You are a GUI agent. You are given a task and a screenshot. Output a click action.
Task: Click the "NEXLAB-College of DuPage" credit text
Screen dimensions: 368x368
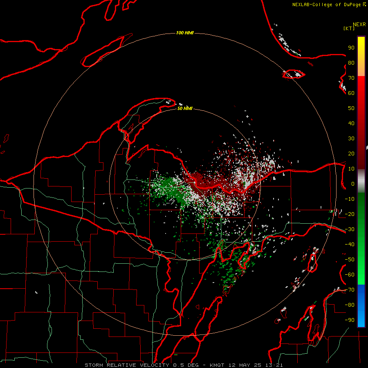point(327,4)
